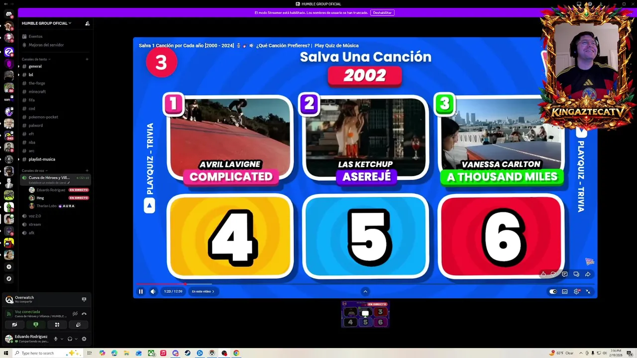Click the stream preview thumbnail
Image resolution: width=637 pixels, height=358 pixels.
click(365, 314)
